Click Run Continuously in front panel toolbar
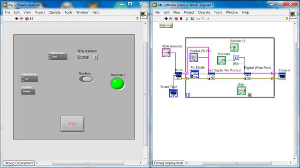Screen dimensions: 300x168 click(x=21, y=18)
